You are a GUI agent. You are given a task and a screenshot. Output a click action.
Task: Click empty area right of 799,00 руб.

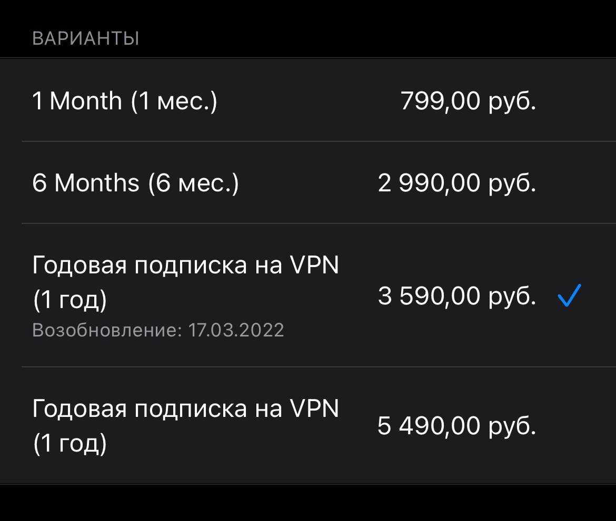coord(577,101)
